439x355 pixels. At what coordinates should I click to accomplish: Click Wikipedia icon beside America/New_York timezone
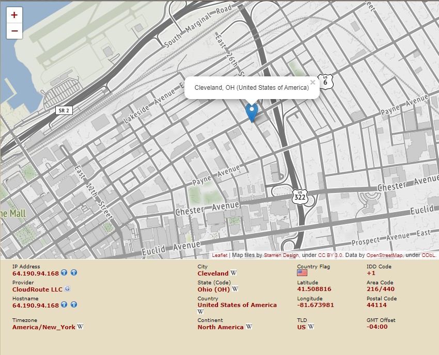pyautogui.click(x=80, y=327)
